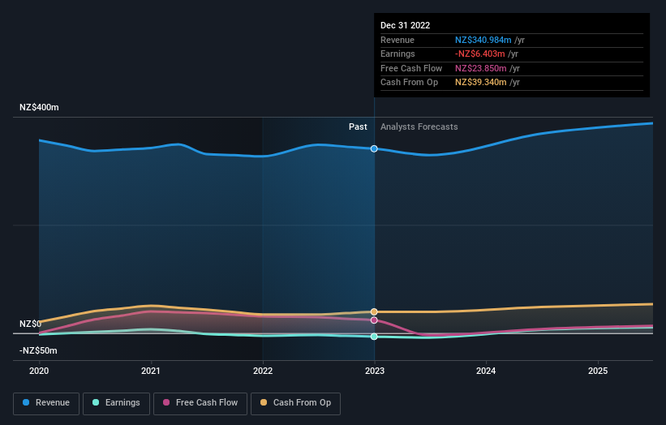Click the 2022 x-axis label
Image resolution: width=666 pixels, height=425 pixels.
(x=263, y=371)
